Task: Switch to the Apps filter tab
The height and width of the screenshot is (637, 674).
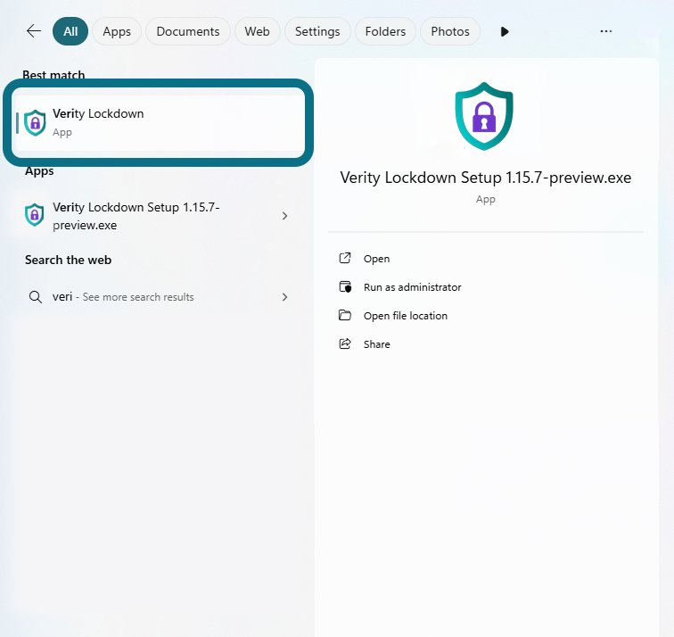Action: [x=117, y=31]
